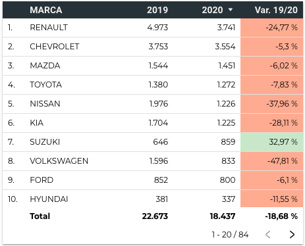Sort table by 2019 column header
This screenshot has width=305, height=246.
[x=157, y=10]
